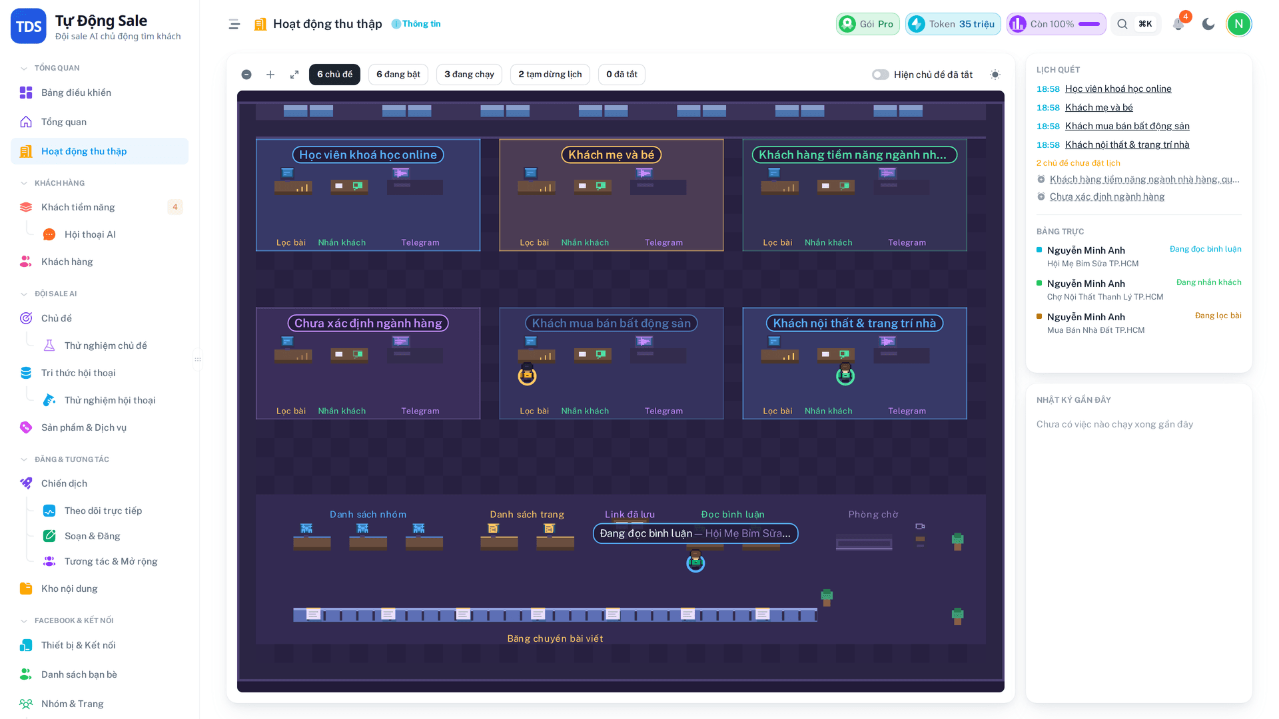Zoom in with the plus icon
Screen dimensions: 1279x719
click(x=270, y=75)
